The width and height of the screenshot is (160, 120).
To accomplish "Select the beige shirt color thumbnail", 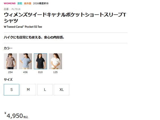I will (x=10, y=61).
